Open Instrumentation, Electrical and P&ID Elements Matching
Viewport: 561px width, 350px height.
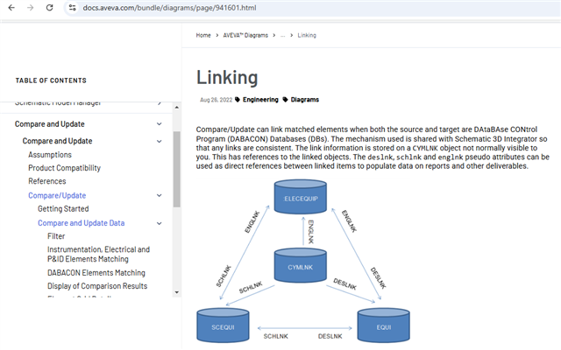tap(98, 254)
